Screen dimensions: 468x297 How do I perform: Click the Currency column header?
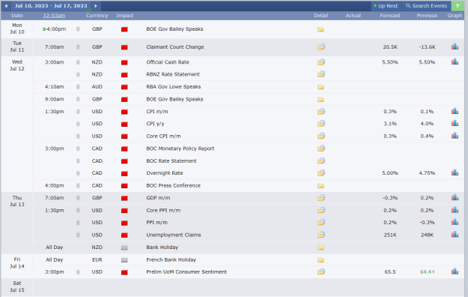[97, 16]
